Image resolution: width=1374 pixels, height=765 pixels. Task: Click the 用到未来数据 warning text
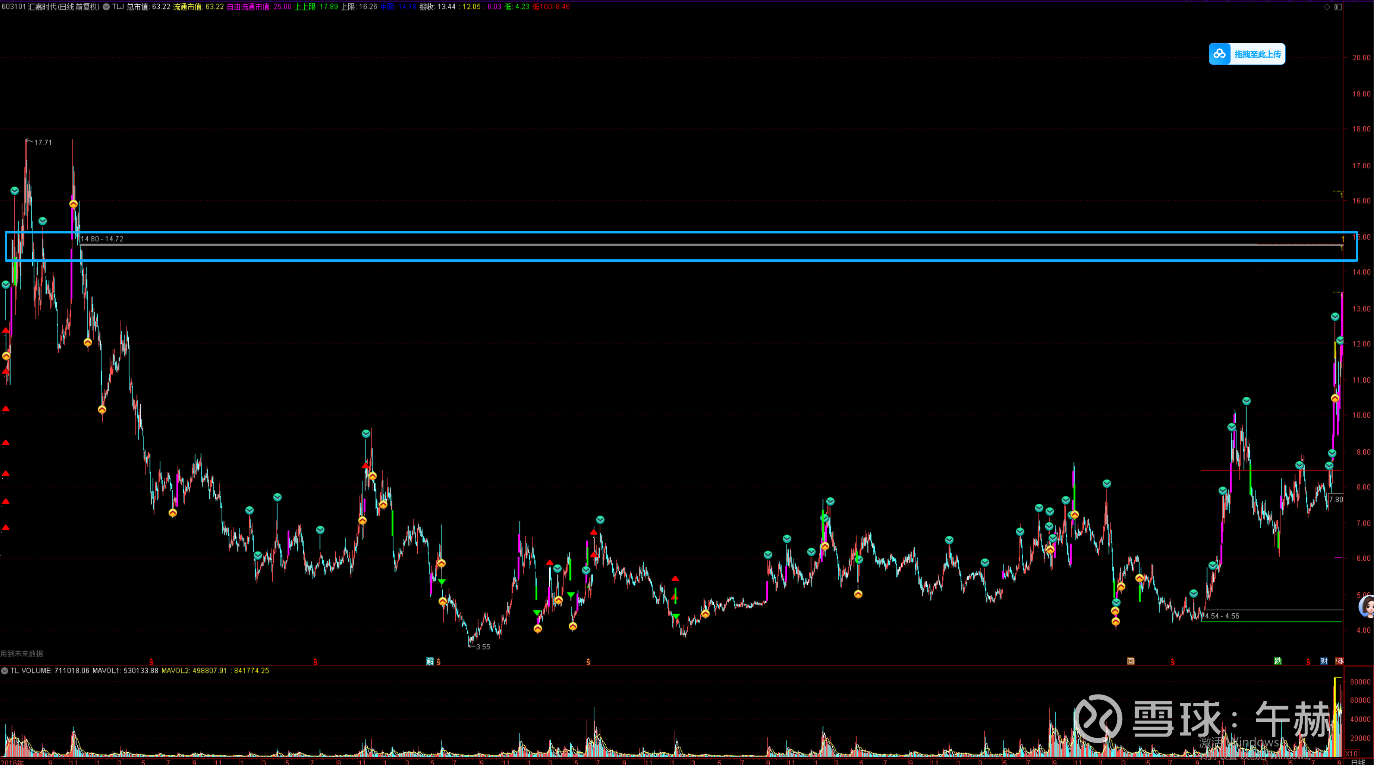click(22, 654)
